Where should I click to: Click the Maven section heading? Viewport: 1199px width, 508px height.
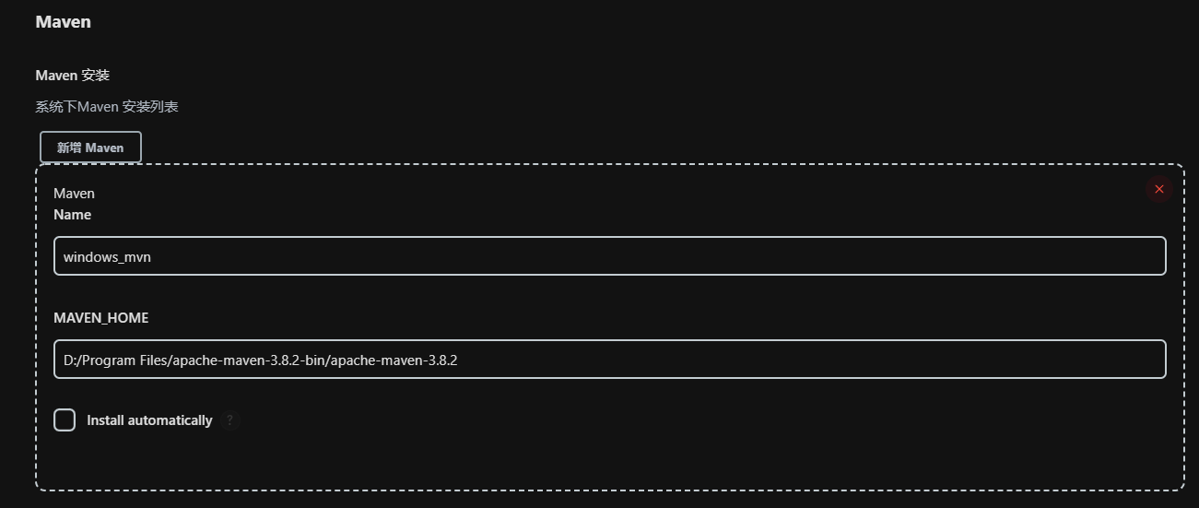coord(63,21)
